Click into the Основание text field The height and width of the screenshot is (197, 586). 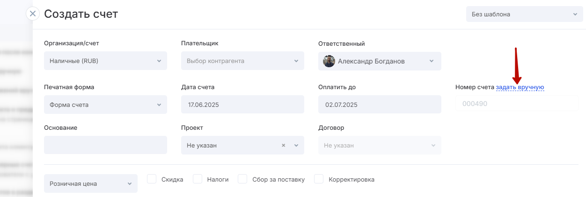click(105, 145)
